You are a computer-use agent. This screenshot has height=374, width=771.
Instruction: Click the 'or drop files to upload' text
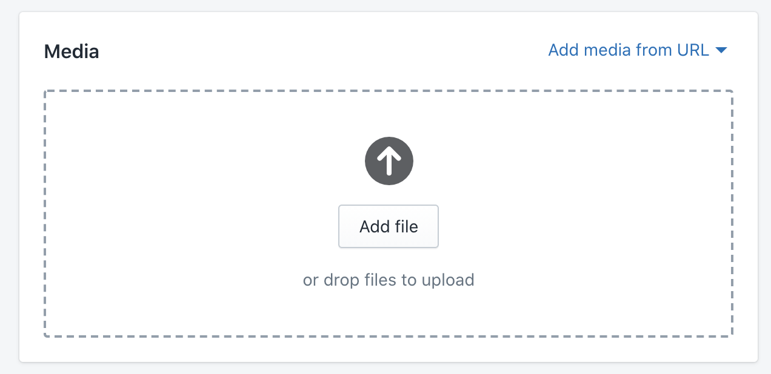tap(389, 280)
